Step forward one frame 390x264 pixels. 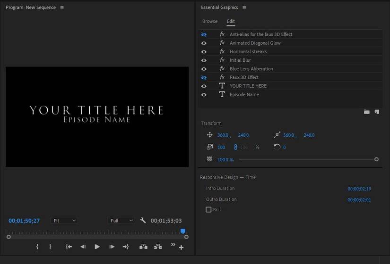pyautogui.click(x=112, y=247)
